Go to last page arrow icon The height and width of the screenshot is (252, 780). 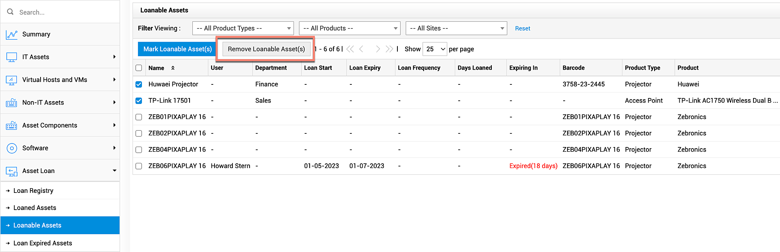(389, 49)
